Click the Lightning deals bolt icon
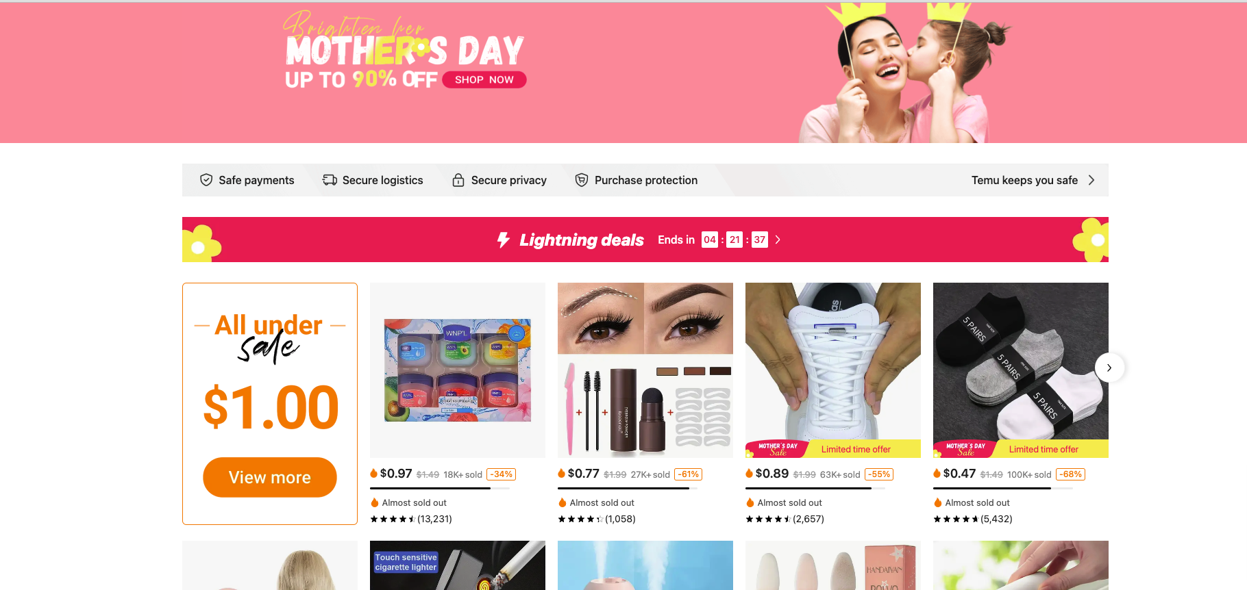The width and height of the screenshot is (1247, 590). [x=504, y=240]
